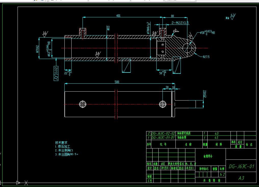Select drawing number DG-J63C-01 in title block

coord(241,166)
